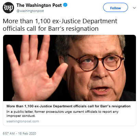
Task: Click the word 'resignation' in card title
Action: pyautogui.click(x=121, y=106)
